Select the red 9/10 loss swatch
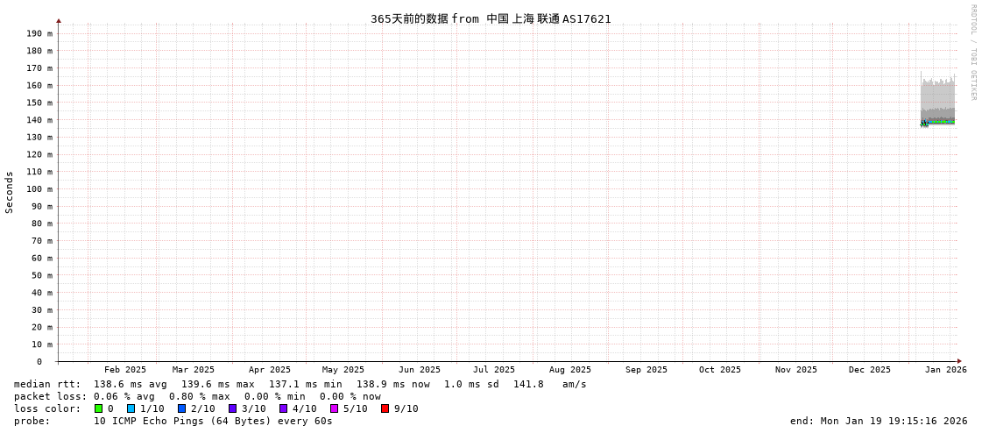The width and height of the screenshot is (982, 433). 385,408
